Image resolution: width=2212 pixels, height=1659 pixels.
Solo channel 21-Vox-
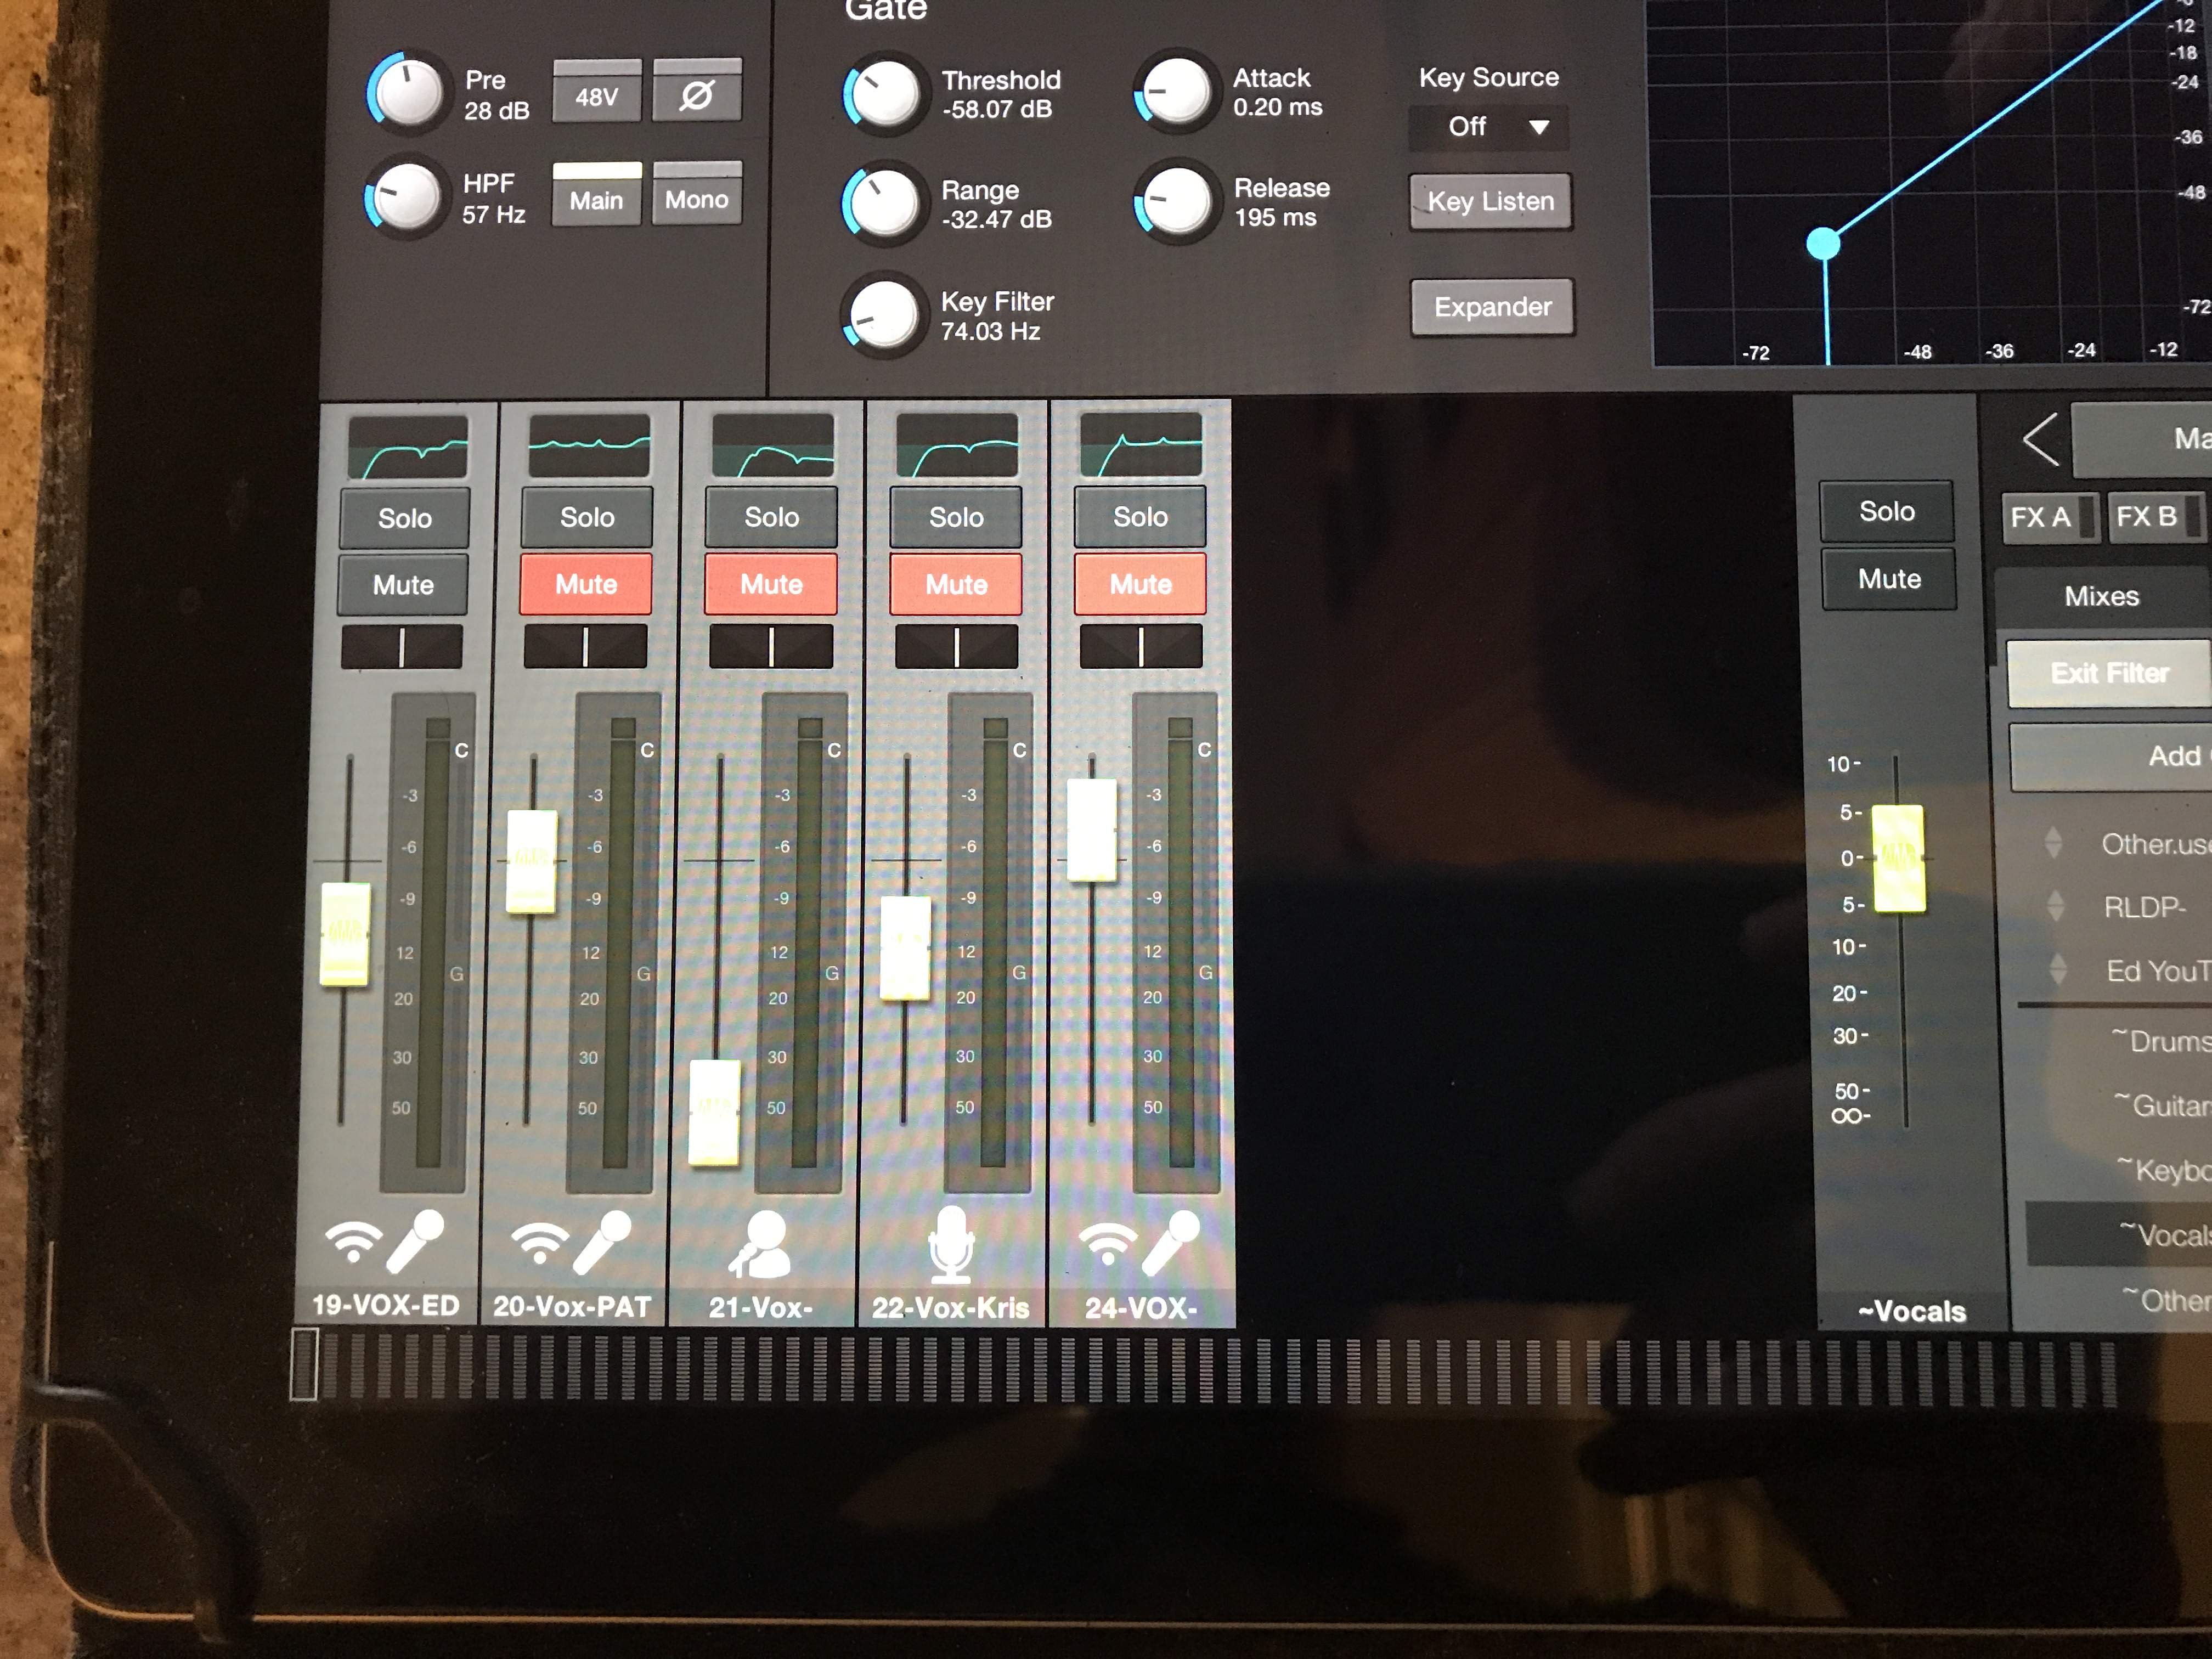point(771,517)
